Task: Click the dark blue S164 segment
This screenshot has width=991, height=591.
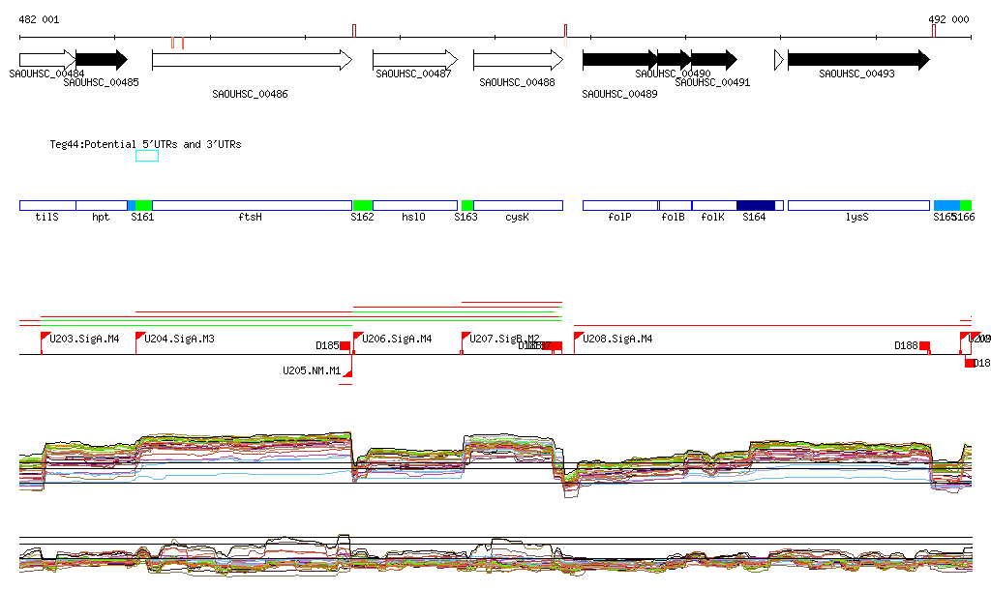Action: coord(755,205)
